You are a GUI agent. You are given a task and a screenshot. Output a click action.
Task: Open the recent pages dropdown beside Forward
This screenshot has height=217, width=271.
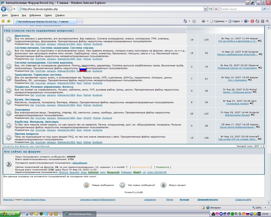click(14, 9)
